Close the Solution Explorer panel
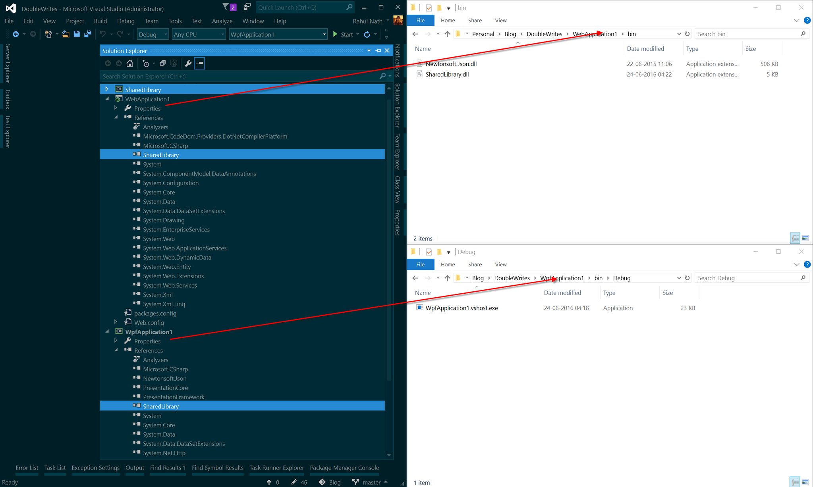This screenshot has width=813, height=487. [x=387, y=51]
